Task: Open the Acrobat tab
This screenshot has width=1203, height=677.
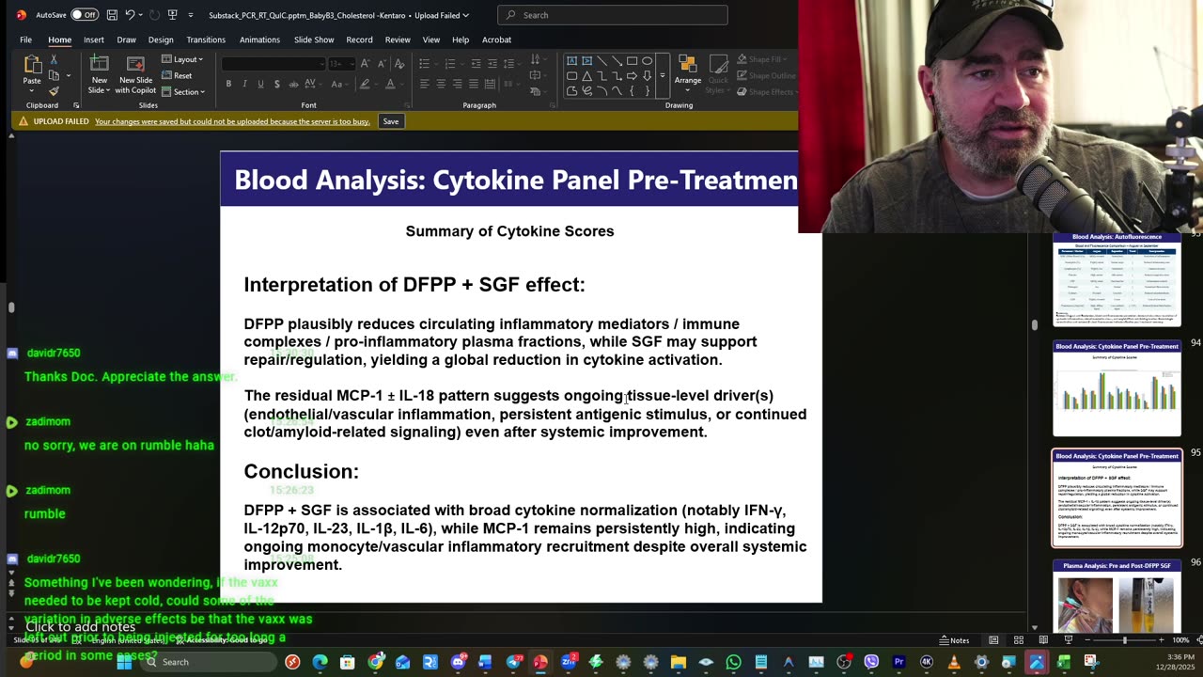Action: pyautogui.click(x=496, y=39)
